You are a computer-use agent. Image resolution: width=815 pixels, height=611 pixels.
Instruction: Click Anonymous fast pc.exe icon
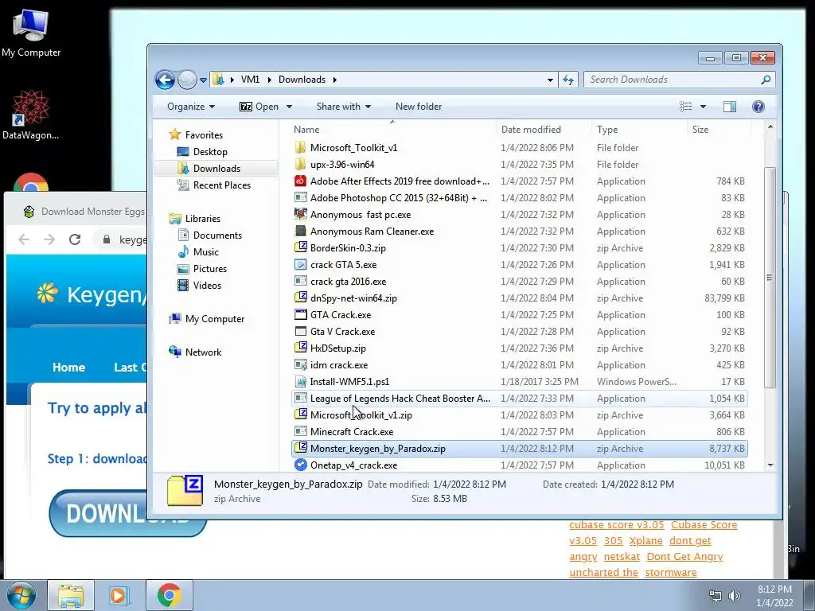click(300, 214)
